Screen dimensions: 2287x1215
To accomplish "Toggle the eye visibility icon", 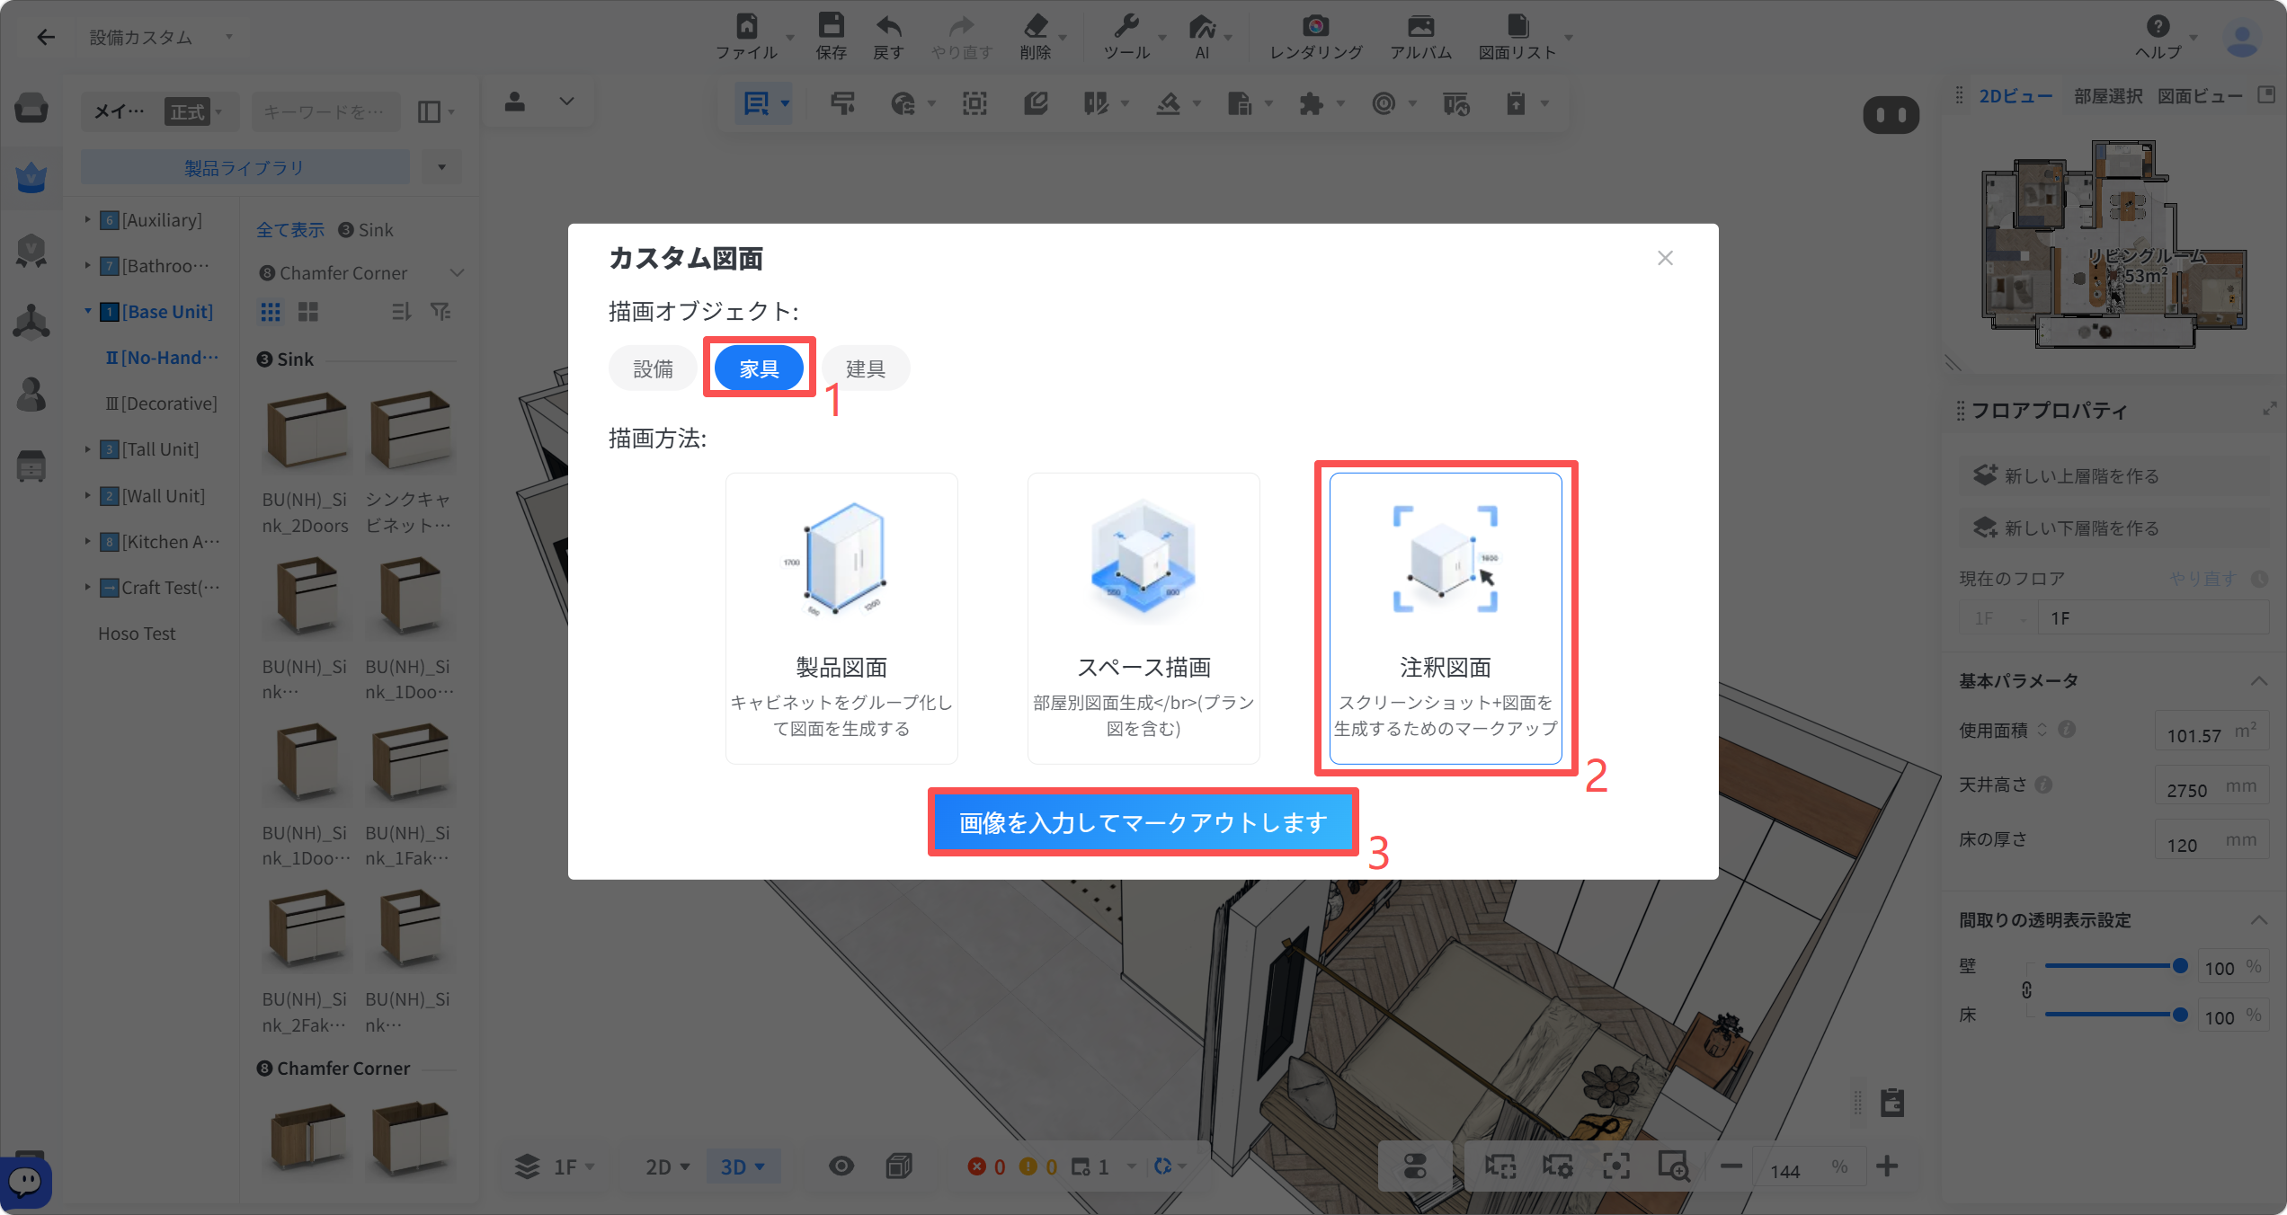I will (841, 1166).
